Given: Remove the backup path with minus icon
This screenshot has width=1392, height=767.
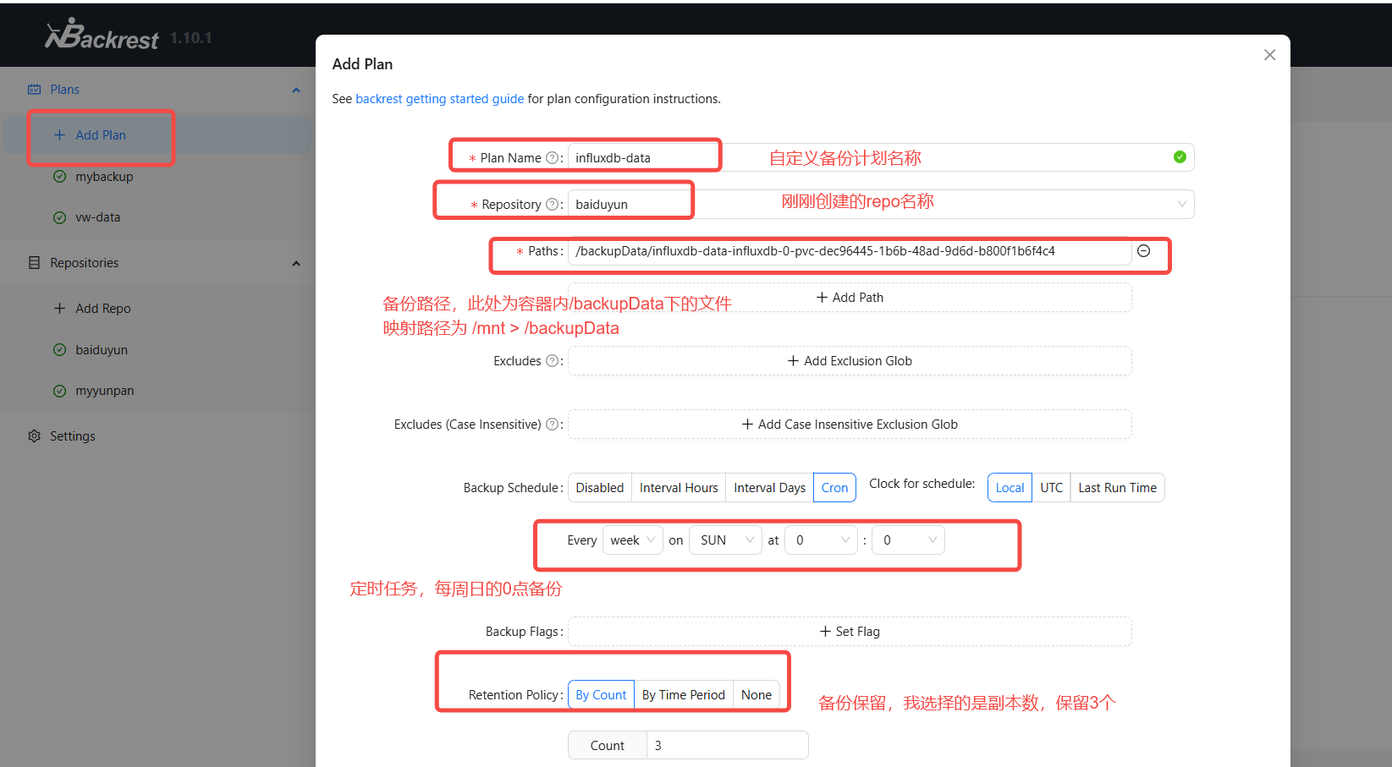Looking at the screenshot, I should click(x=1143, y=251).
